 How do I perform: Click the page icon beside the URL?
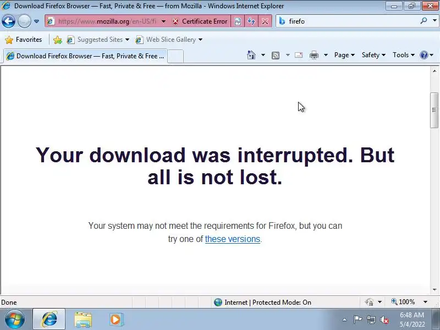point(51,21)
